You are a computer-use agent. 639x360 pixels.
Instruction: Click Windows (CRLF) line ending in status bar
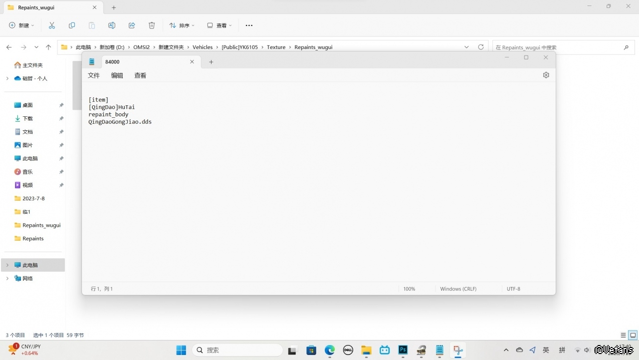coord(458,289)
